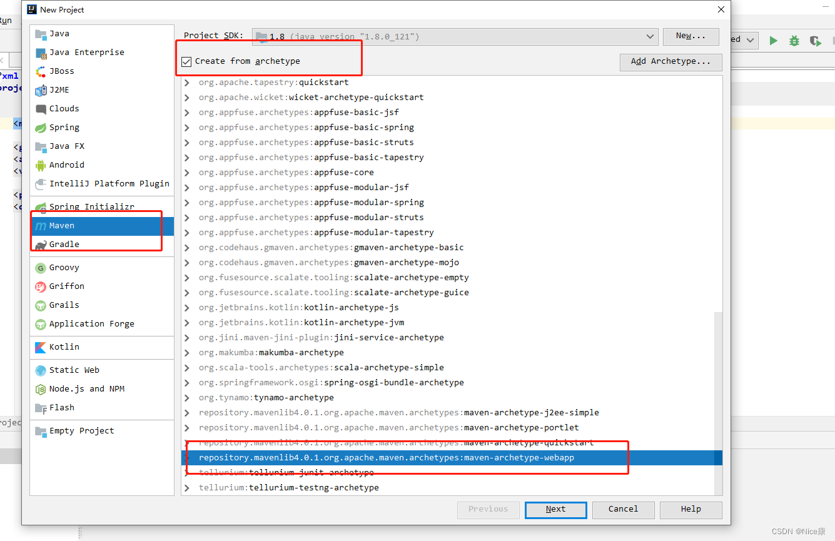Expand scala-archetype-simple node
This screenshot has width=835, height=541.
click(x=186, y=368)
